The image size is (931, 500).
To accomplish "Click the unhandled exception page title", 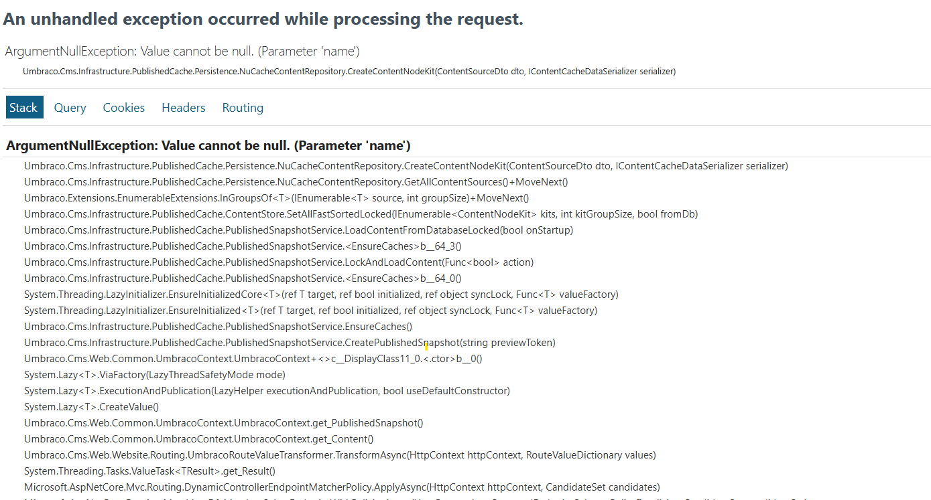I will pyautogui.click(x=263, y=19).
